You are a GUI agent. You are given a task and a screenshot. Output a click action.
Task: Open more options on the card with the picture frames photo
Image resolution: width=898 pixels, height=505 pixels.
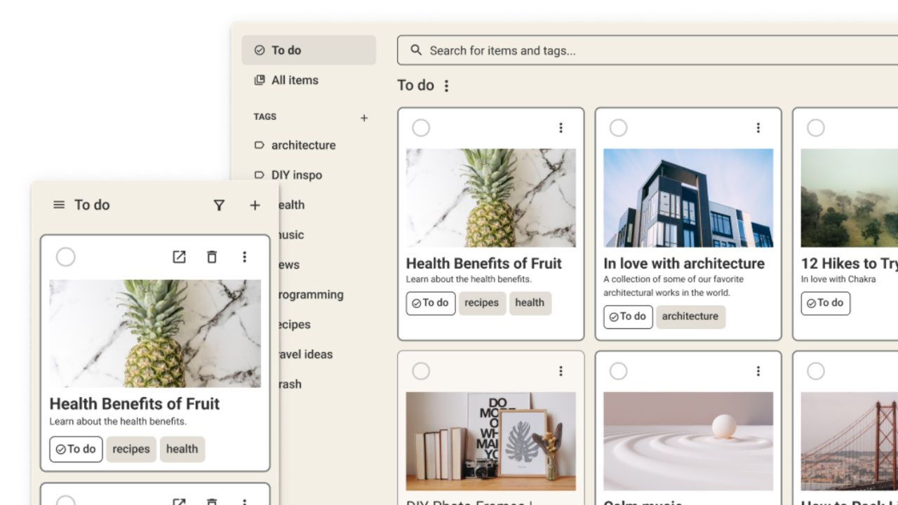[x=561, y=371]
